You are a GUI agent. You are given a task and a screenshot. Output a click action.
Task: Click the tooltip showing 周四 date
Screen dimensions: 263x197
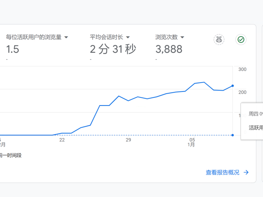[x=256, y=114]
